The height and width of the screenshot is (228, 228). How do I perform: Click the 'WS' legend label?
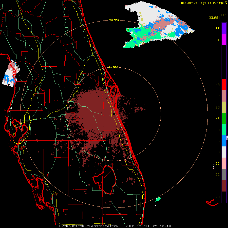pos(217,141)
